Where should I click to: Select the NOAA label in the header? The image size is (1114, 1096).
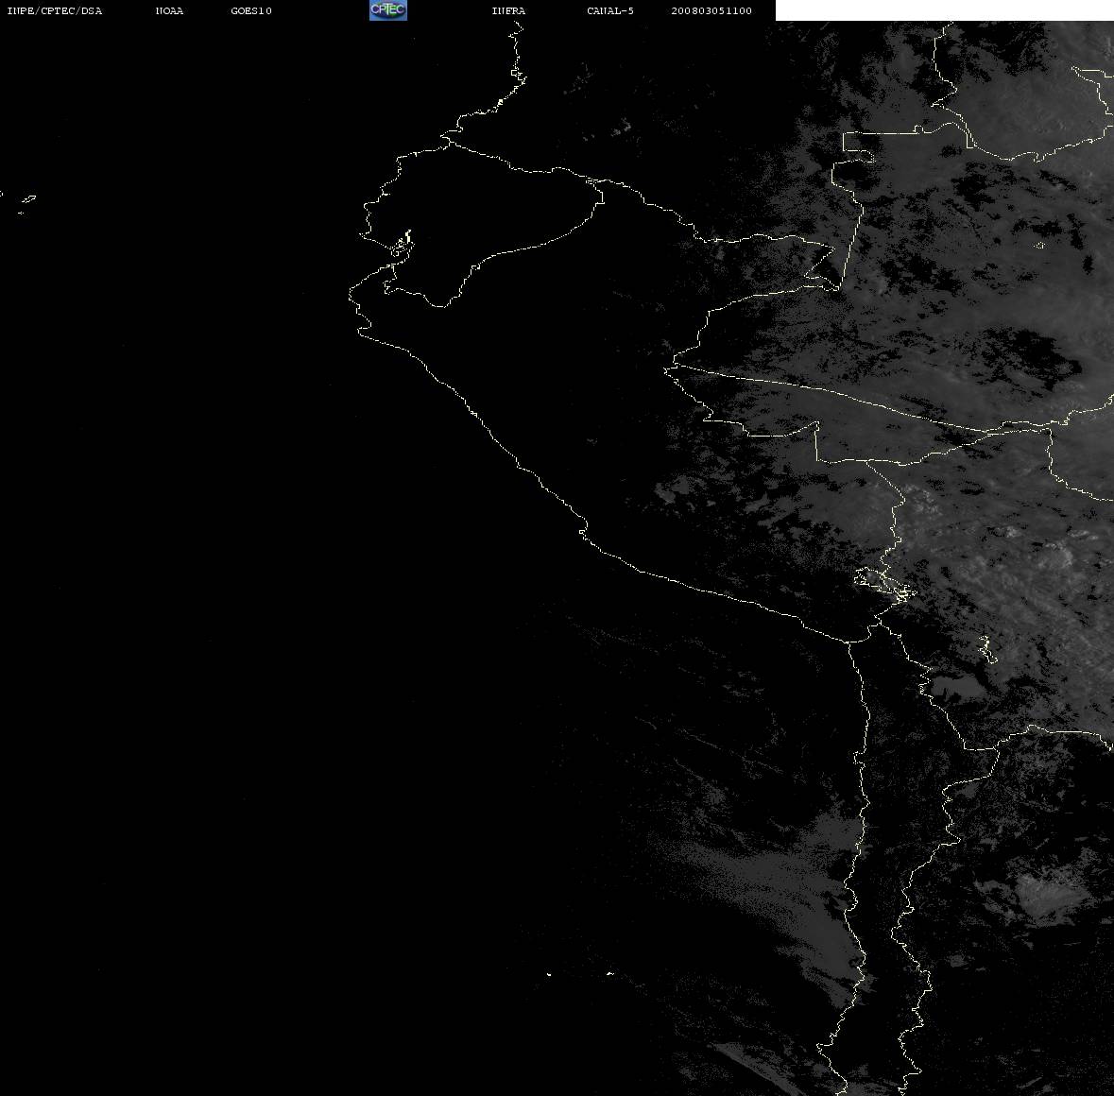coord(169,10)
